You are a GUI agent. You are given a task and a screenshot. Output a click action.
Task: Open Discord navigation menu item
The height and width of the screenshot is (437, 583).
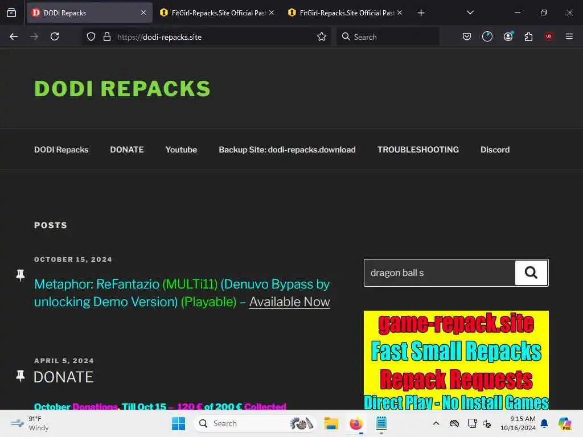[495, 150]
